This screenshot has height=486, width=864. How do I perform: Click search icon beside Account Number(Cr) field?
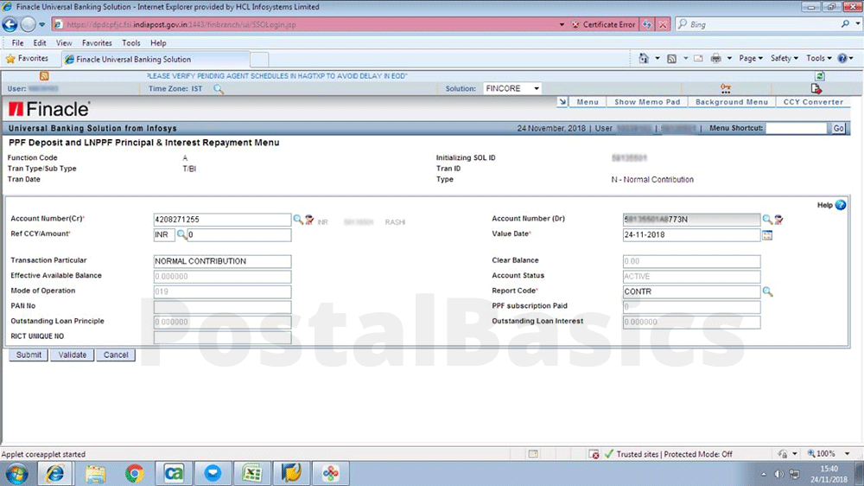(297, 220)
